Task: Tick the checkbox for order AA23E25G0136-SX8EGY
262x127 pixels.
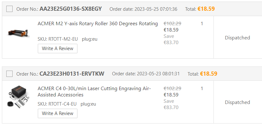Action: 9,9
